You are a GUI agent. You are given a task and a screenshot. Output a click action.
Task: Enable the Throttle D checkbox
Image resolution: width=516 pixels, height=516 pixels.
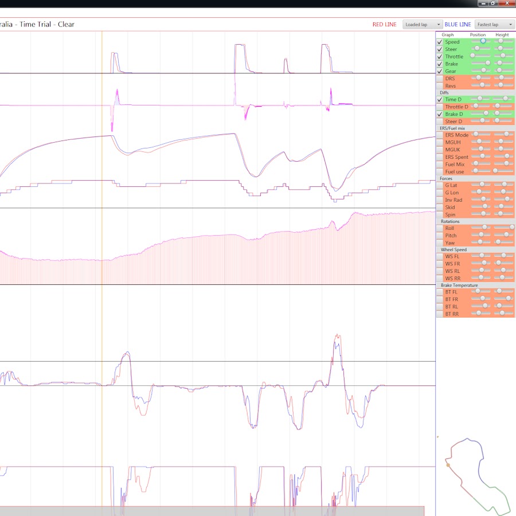(x=440, y=107)
